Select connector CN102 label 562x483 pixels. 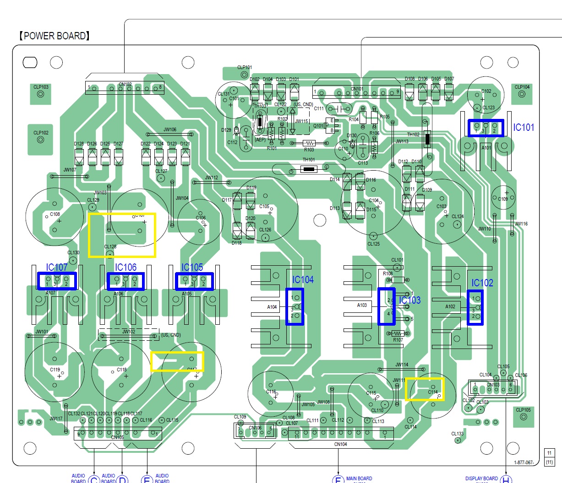pos(125,85)
